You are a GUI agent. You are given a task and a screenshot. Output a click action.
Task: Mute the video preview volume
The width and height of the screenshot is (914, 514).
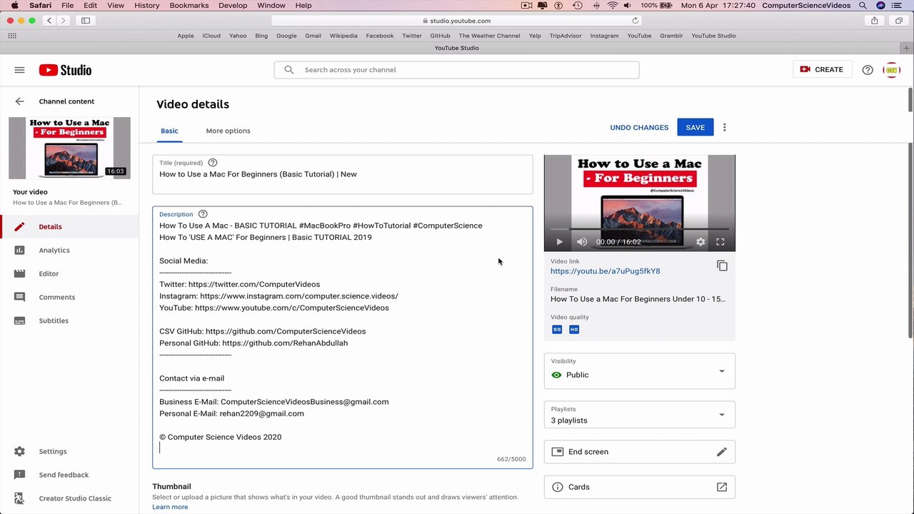pos(582,242)
